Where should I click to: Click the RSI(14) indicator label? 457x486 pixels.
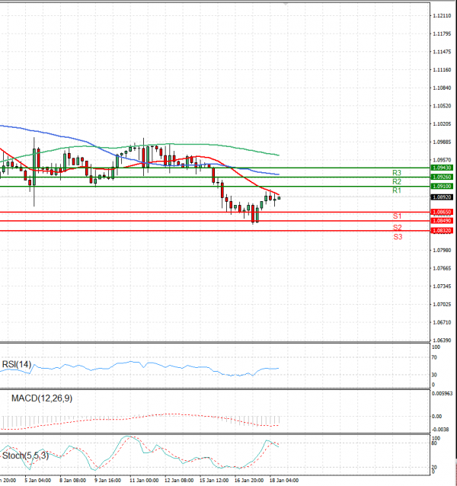coord(17,364)
